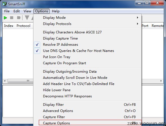Click the downward triangle filter icon
This screenshot has width=166, height=126.
point(27,18)
